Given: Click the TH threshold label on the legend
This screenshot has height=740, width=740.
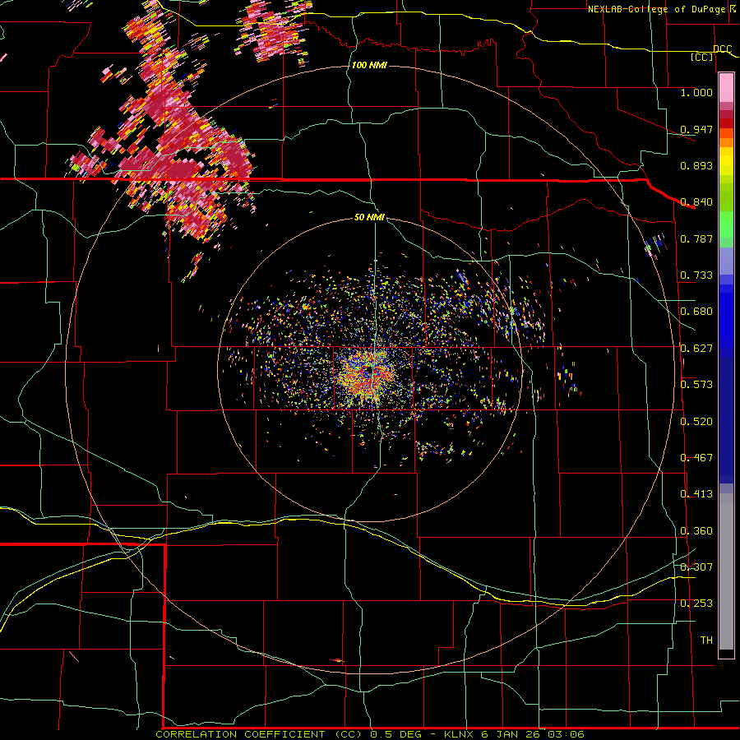Looking at the screenshot, I should click(x=706, y=640).
